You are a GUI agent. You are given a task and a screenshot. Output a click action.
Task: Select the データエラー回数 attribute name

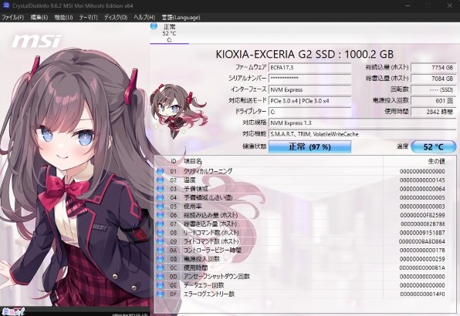click(x=204, y=285)
